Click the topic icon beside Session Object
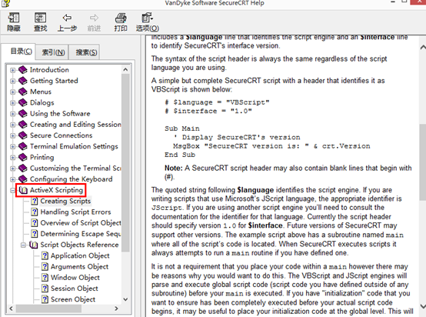426x317 pixels. click(45, 289)
